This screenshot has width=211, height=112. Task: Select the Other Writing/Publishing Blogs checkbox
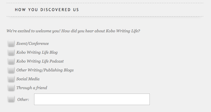[x=11, y=70]
